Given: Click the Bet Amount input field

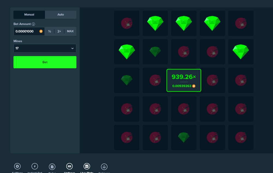Looking at the screenshot, I should point(27,31).
